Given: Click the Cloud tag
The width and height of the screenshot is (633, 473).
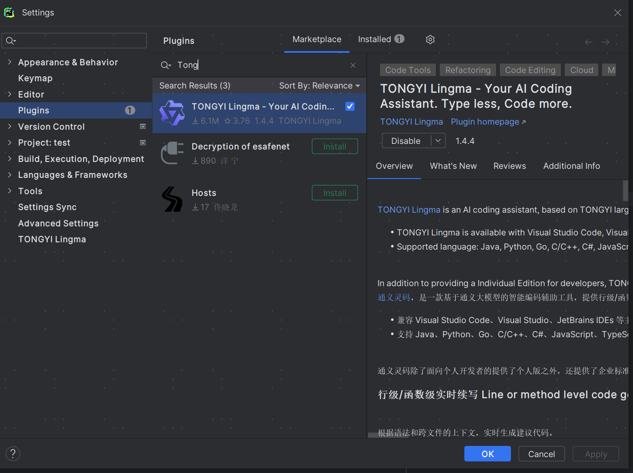Looking at the screenshot, I should (582, 70).
